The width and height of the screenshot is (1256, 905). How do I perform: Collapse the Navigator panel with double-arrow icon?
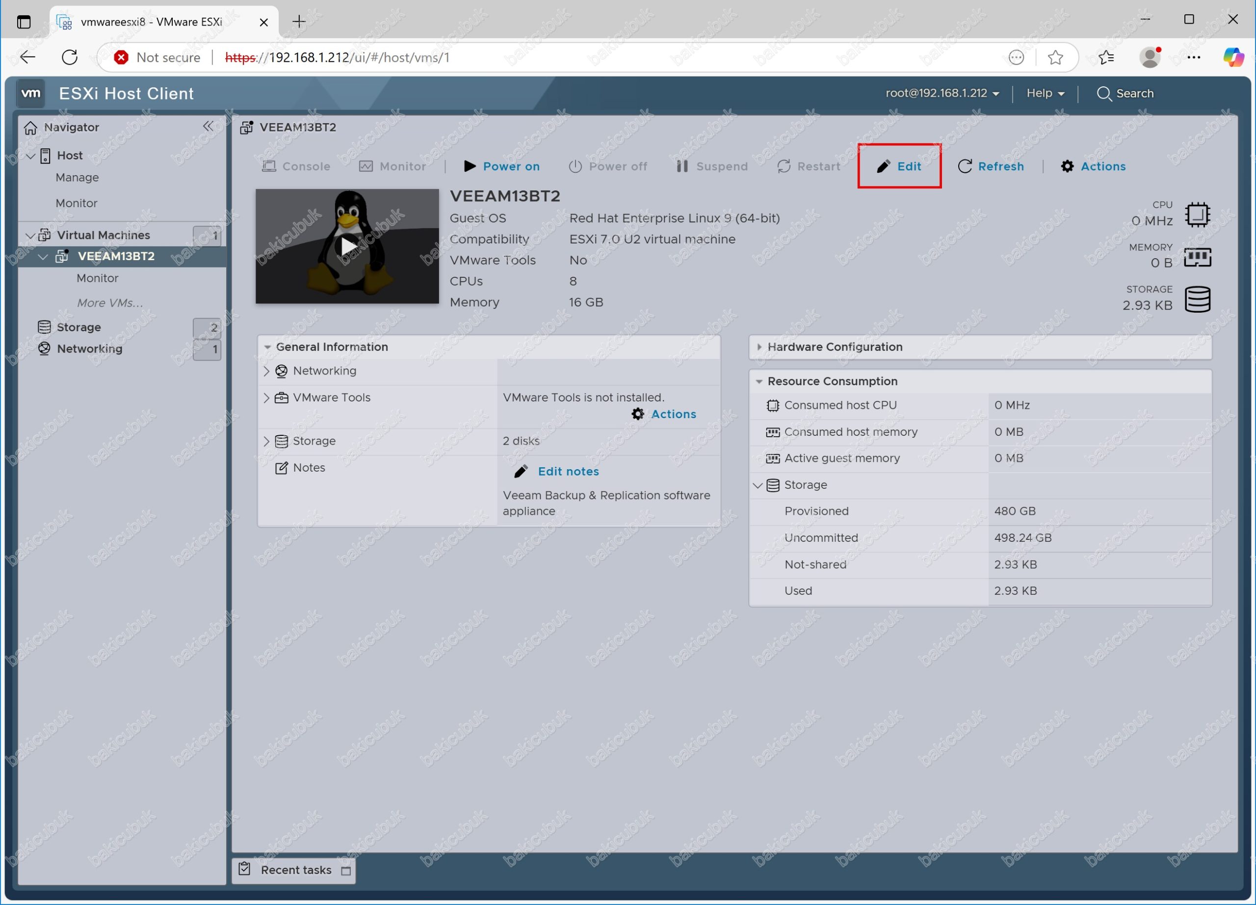point(208,126)
